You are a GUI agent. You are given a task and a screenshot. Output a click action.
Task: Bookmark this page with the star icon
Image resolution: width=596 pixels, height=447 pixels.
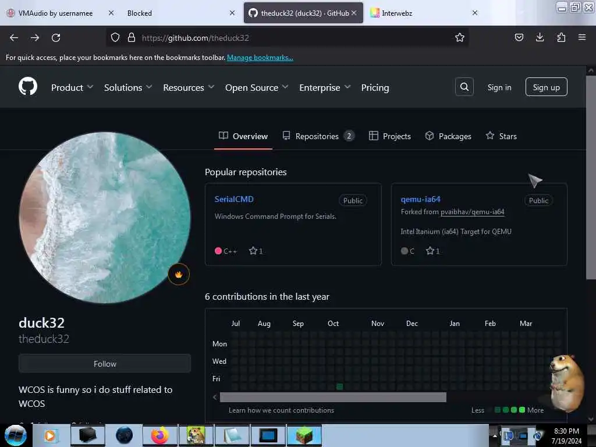(x=460, y=37)
